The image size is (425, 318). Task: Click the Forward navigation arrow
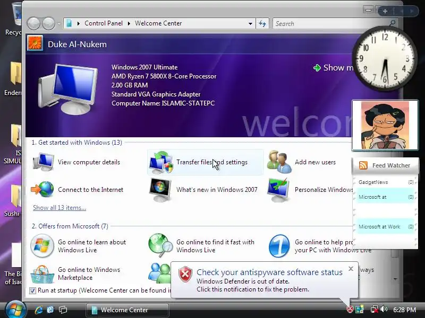(48, 23)
